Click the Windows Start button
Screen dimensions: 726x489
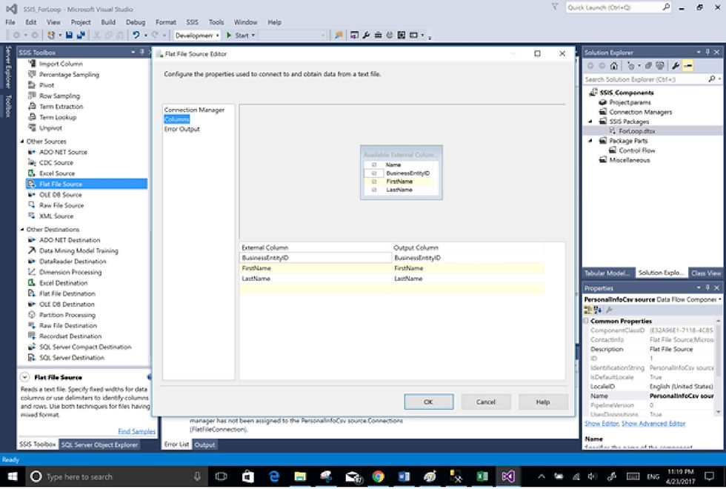(x=13, y=476)
